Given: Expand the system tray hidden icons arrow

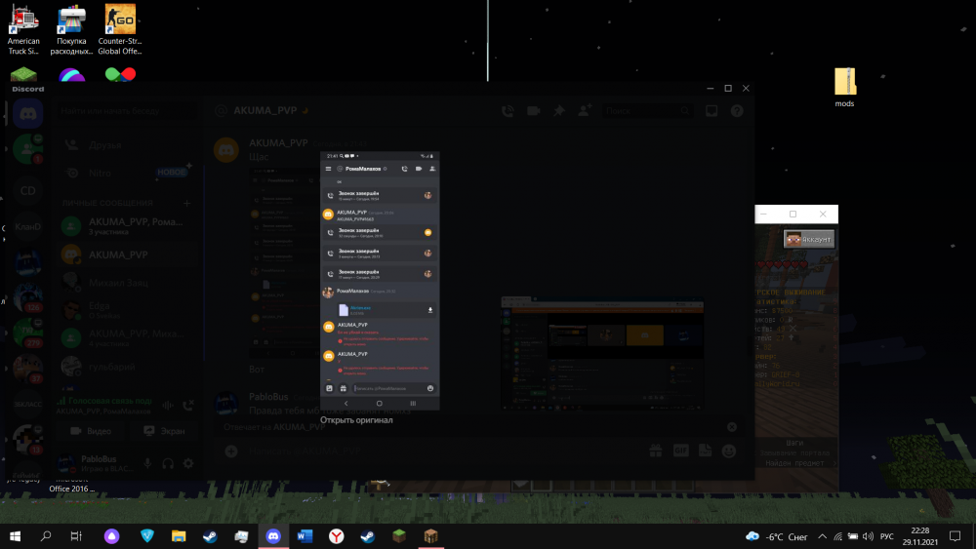Looking at the screenshot, I should click(822, 536).
